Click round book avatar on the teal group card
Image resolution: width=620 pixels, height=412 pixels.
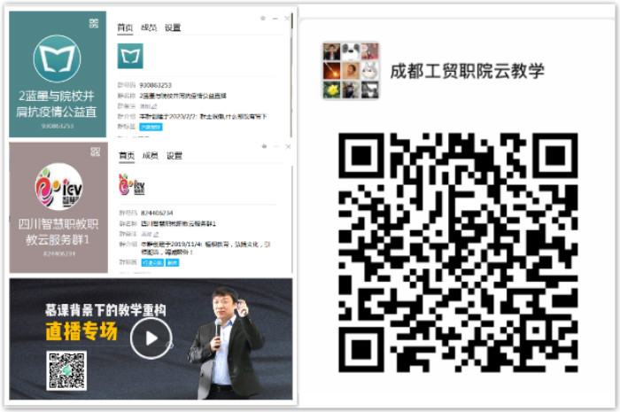(x=58, y=58)
